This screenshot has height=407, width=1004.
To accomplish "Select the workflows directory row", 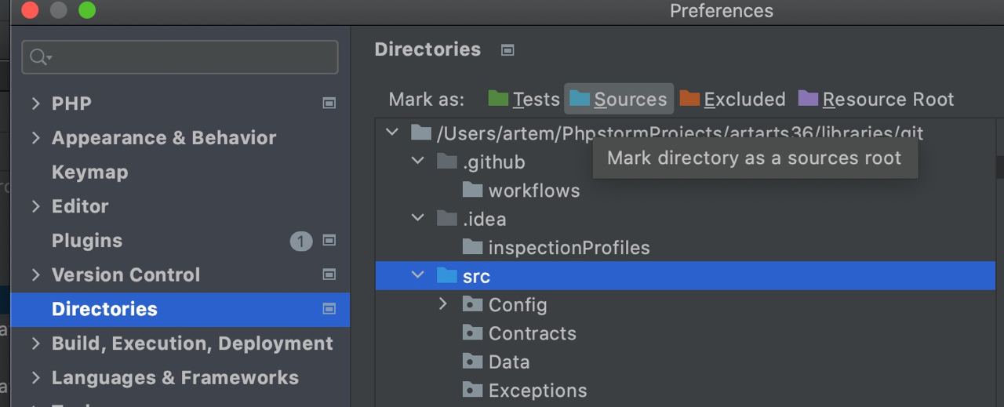I will [685, 190].
